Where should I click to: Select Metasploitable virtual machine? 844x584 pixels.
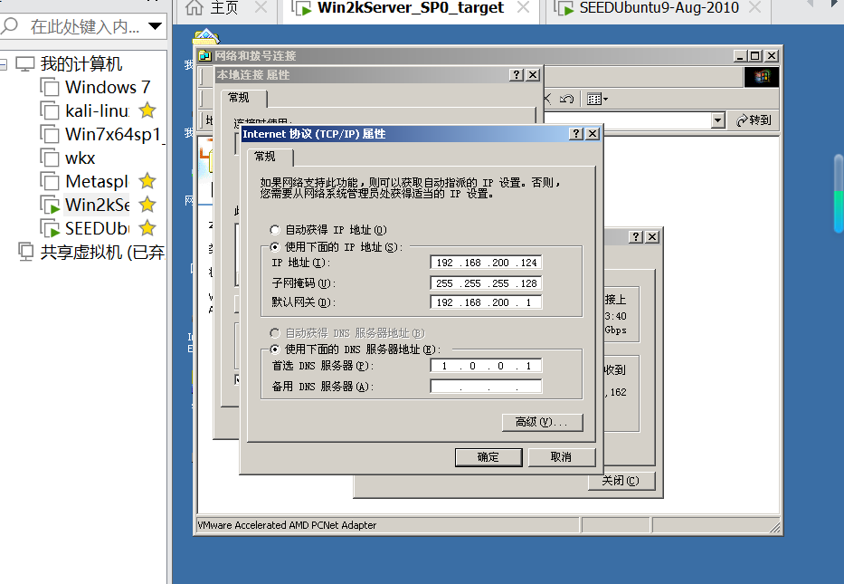pyautogui.click(x=97, y=182)
